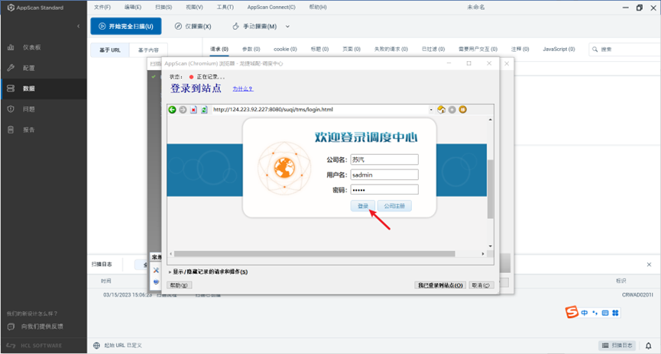Click the embedded browser horizontal scrollbar thumb

point(315,254)
